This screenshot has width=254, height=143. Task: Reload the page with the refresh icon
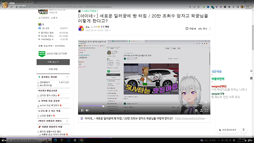[11, 7]
